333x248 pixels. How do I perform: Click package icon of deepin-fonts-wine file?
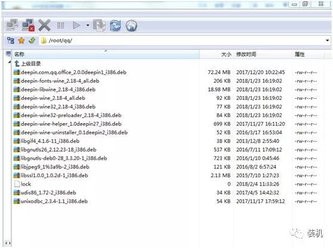pyautogui.click(x=17, y=81)
